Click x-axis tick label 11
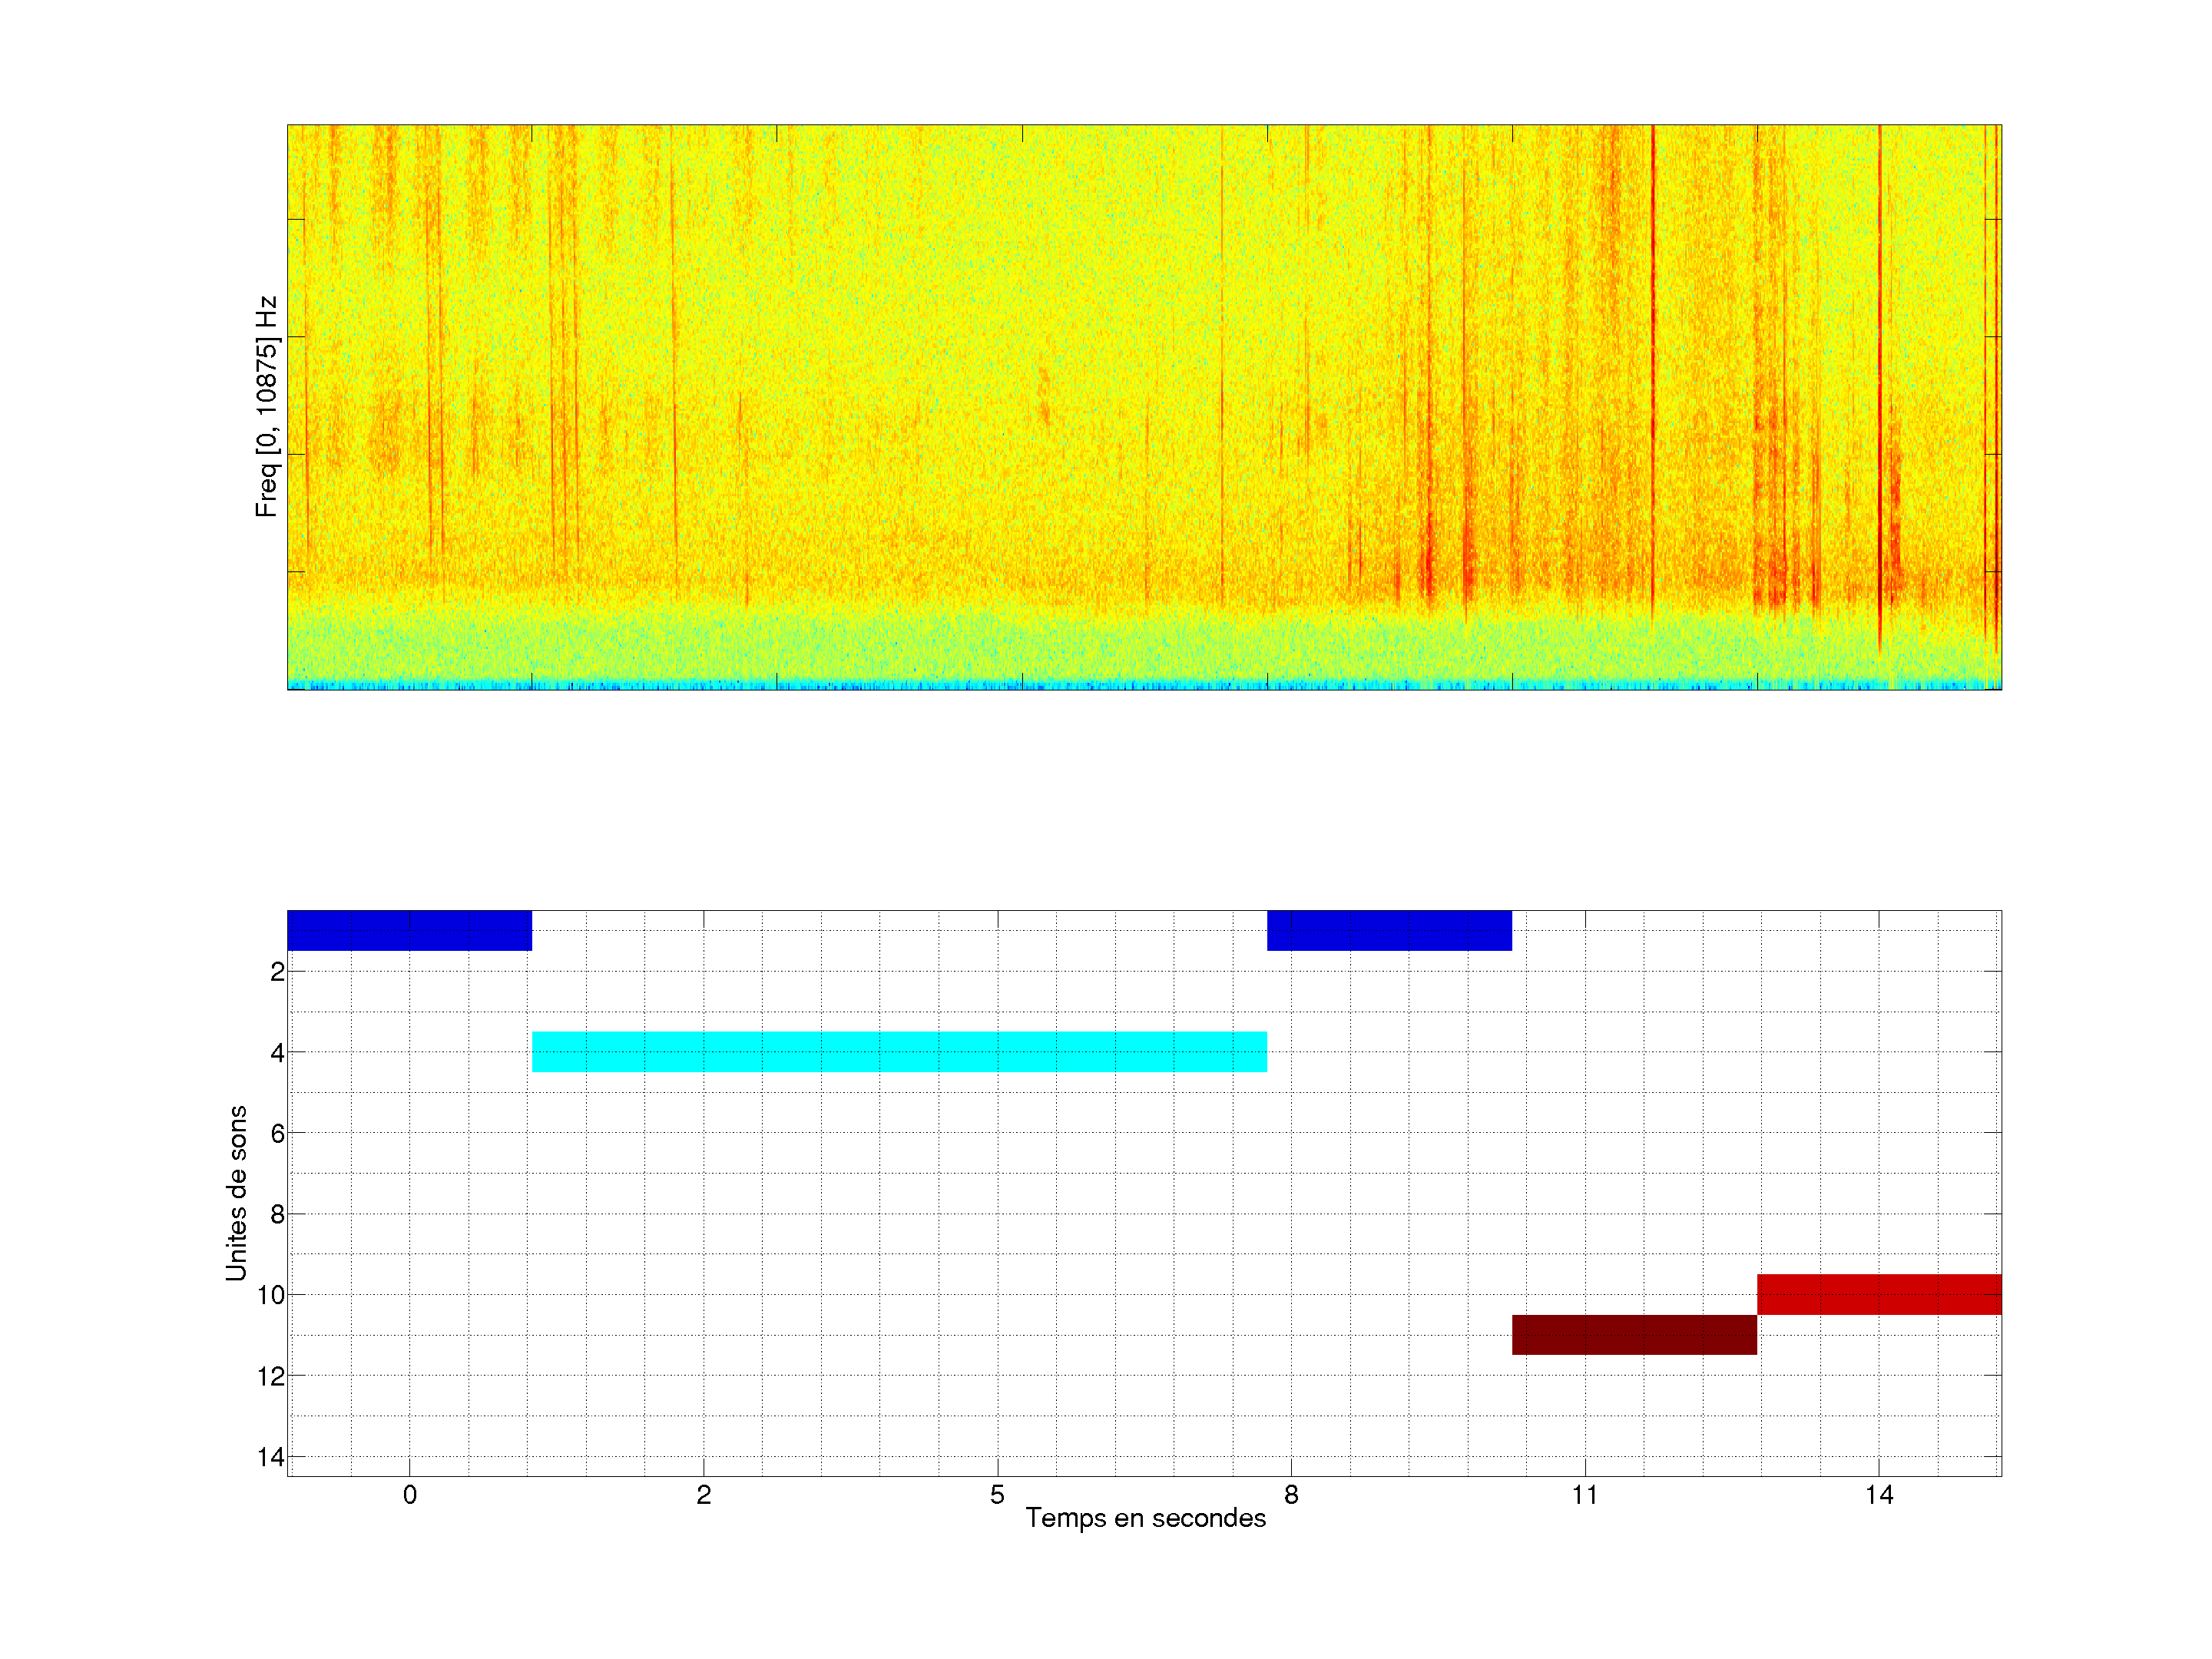The height and width of the screenshot is (1659, 2212). [1584, 1495]
